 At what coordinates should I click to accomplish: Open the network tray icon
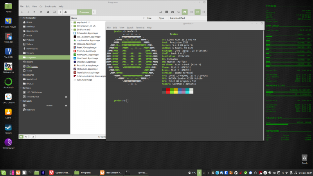click(287, 173)
